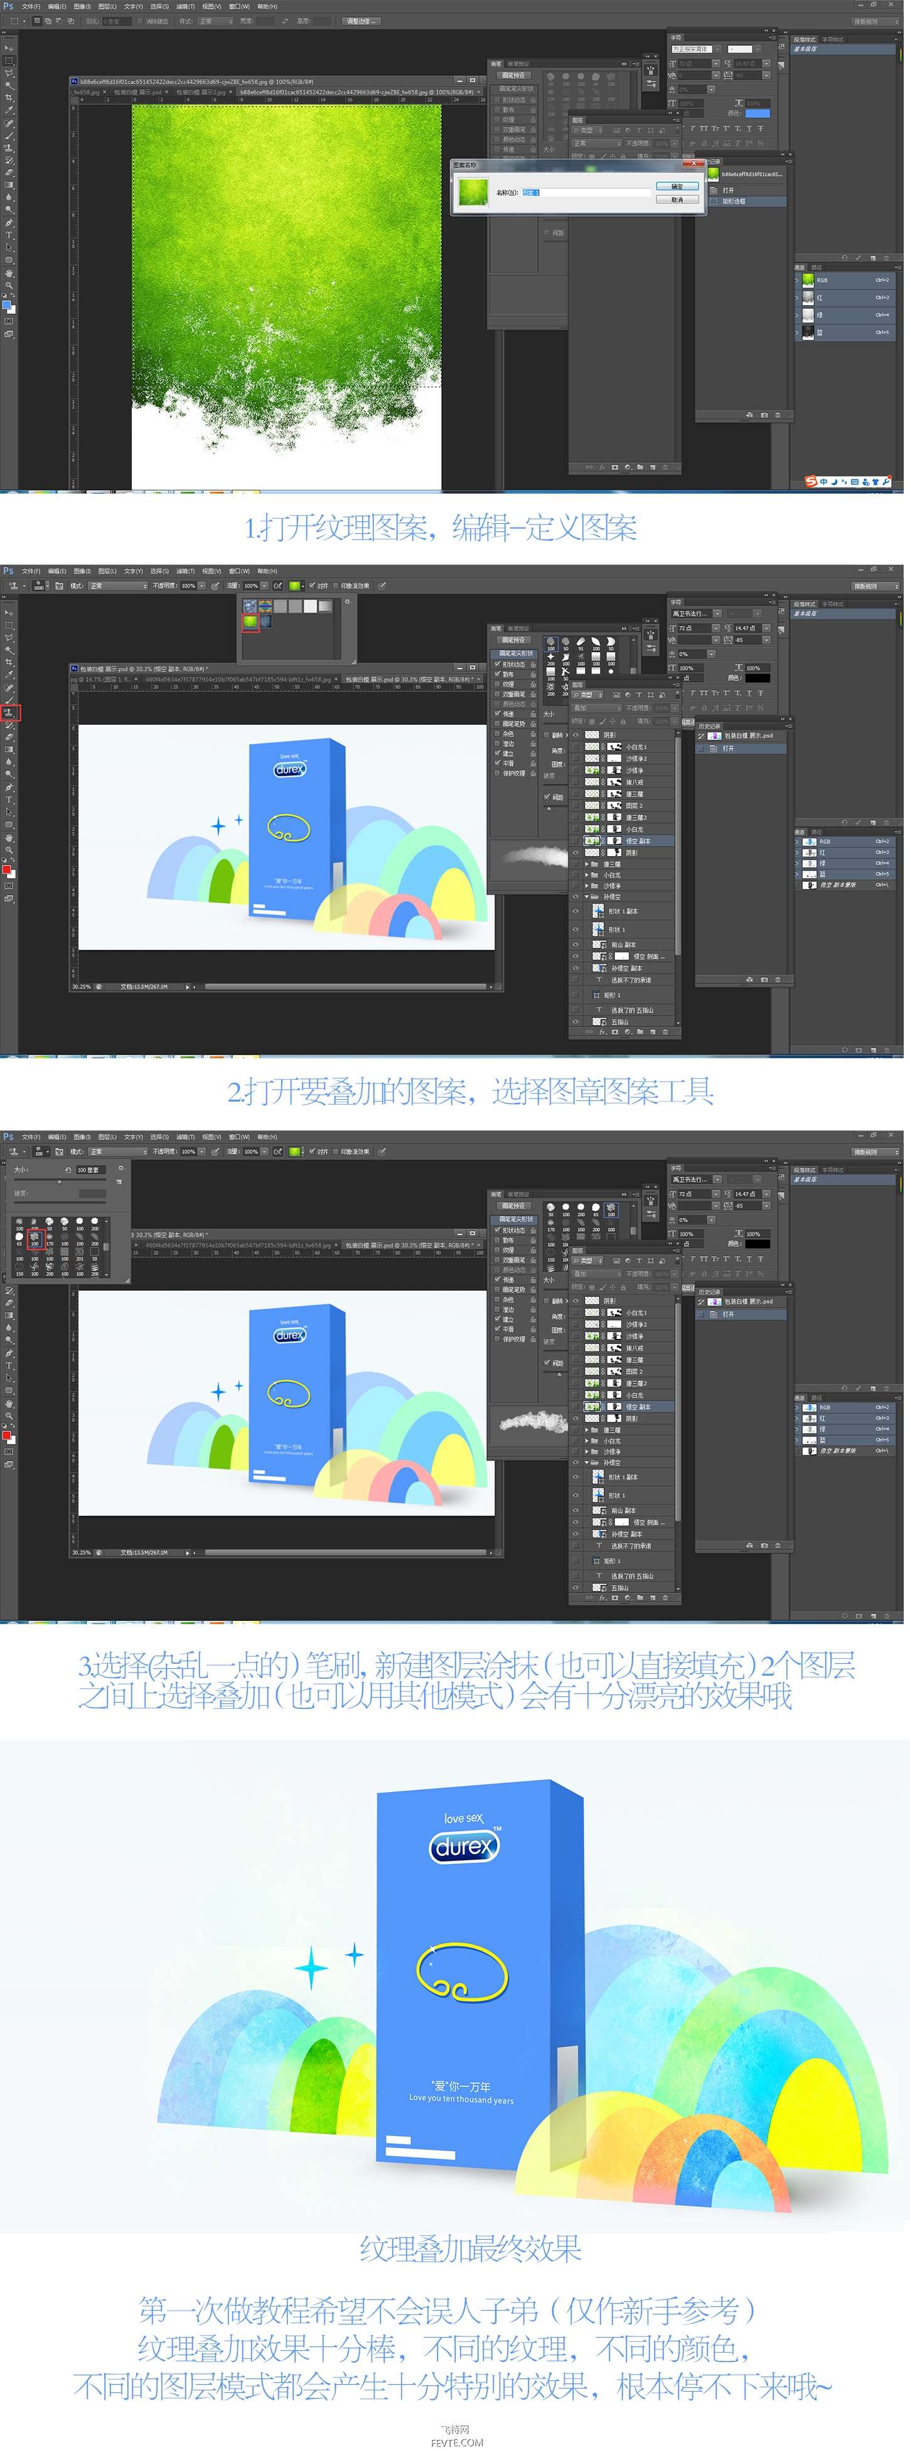Screen dimensions: 910x2450
Task: Click create new layer icon in step 2 Layers panel
Action: 653,1032
